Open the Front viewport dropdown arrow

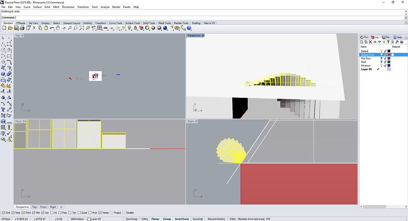24,121
